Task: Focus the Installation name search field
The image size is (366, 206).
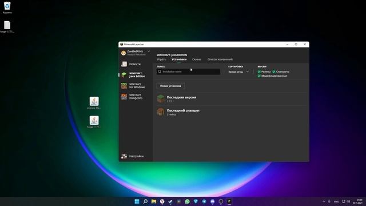Action: (x=188, y=72)
